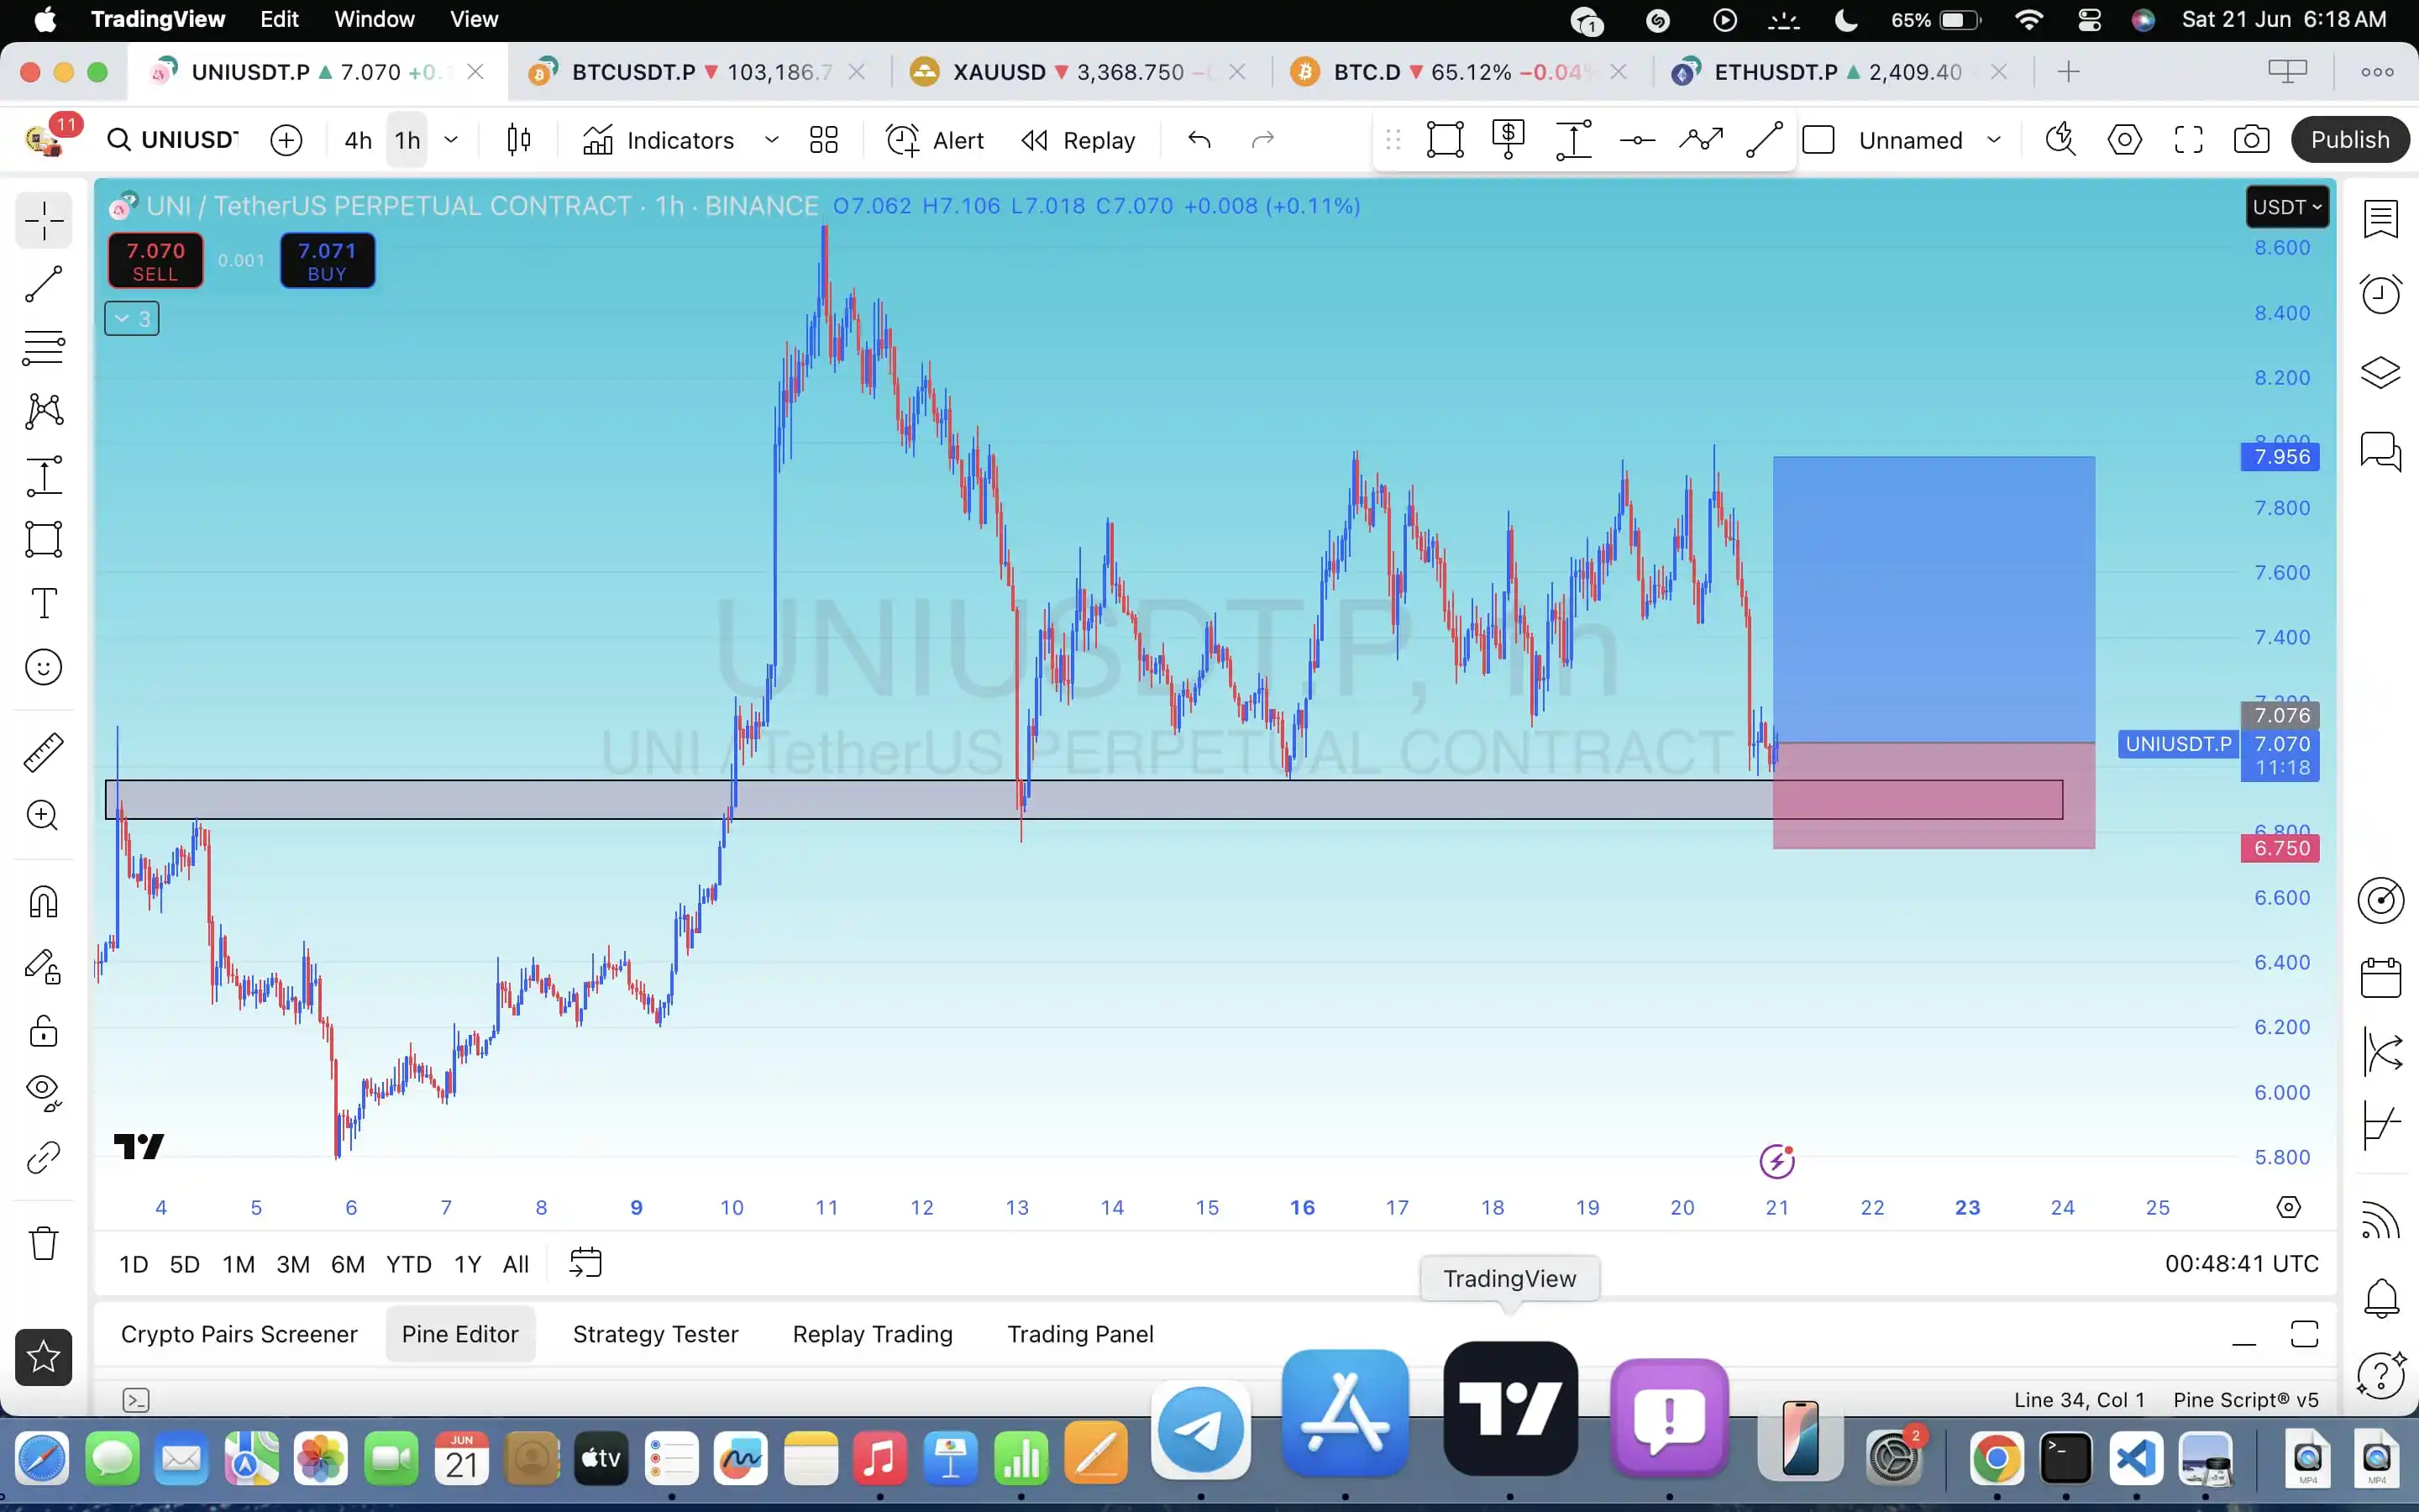Collapse the indicator legend showing 3
The height and width of the screenshot is (1512, 2419).
[x=132, y=319]
